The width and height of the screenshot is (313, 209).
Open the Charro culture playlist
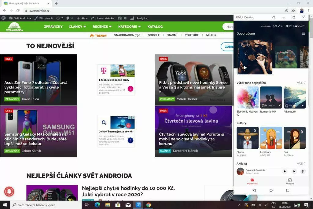click(248, 138)
